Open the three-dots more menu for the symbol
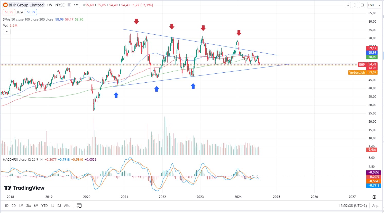 tap(76, 5)
